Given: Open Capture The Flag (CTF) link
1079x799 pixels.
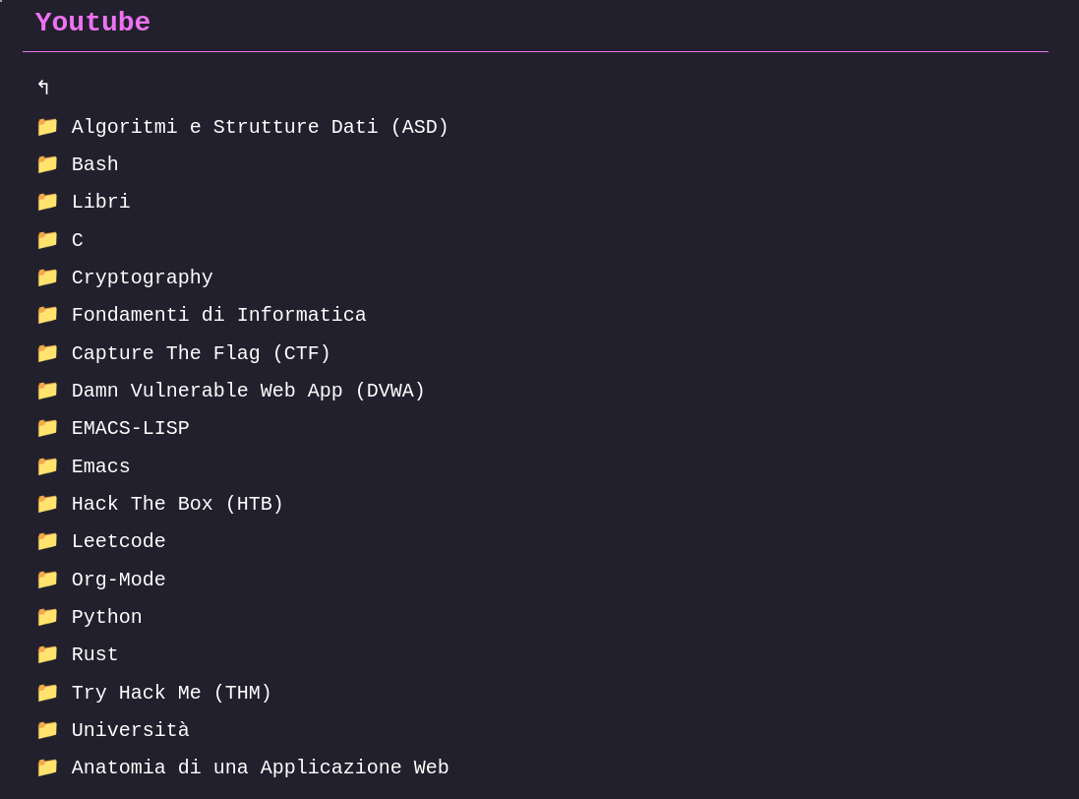Looking at the screenshot, I should [x=201, y=353].
